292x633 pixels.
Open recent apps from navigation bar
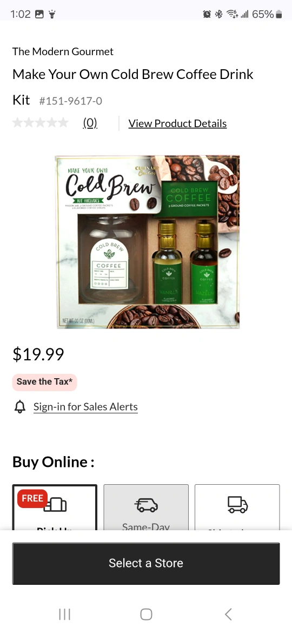64,615
